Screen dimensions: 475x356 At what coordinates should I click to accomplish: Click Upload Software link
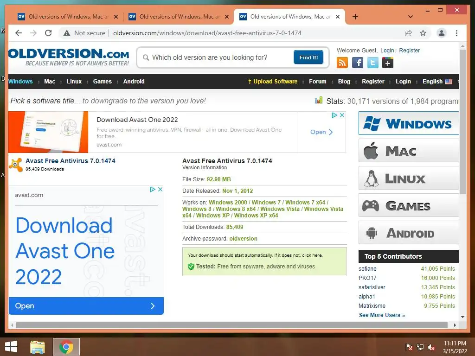click(272, 82)
